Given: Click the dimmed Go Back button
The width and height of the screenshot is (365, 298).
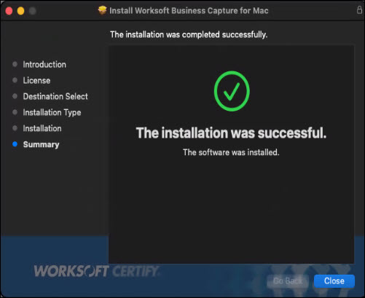Looking at the screenshot, I should (288, 281).
